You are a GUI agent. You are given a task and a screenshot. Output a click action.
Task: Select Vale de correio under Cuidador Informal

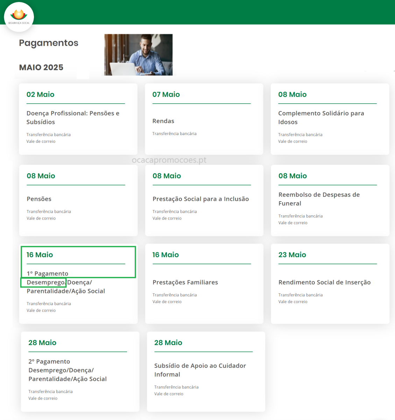pos(169,394)
